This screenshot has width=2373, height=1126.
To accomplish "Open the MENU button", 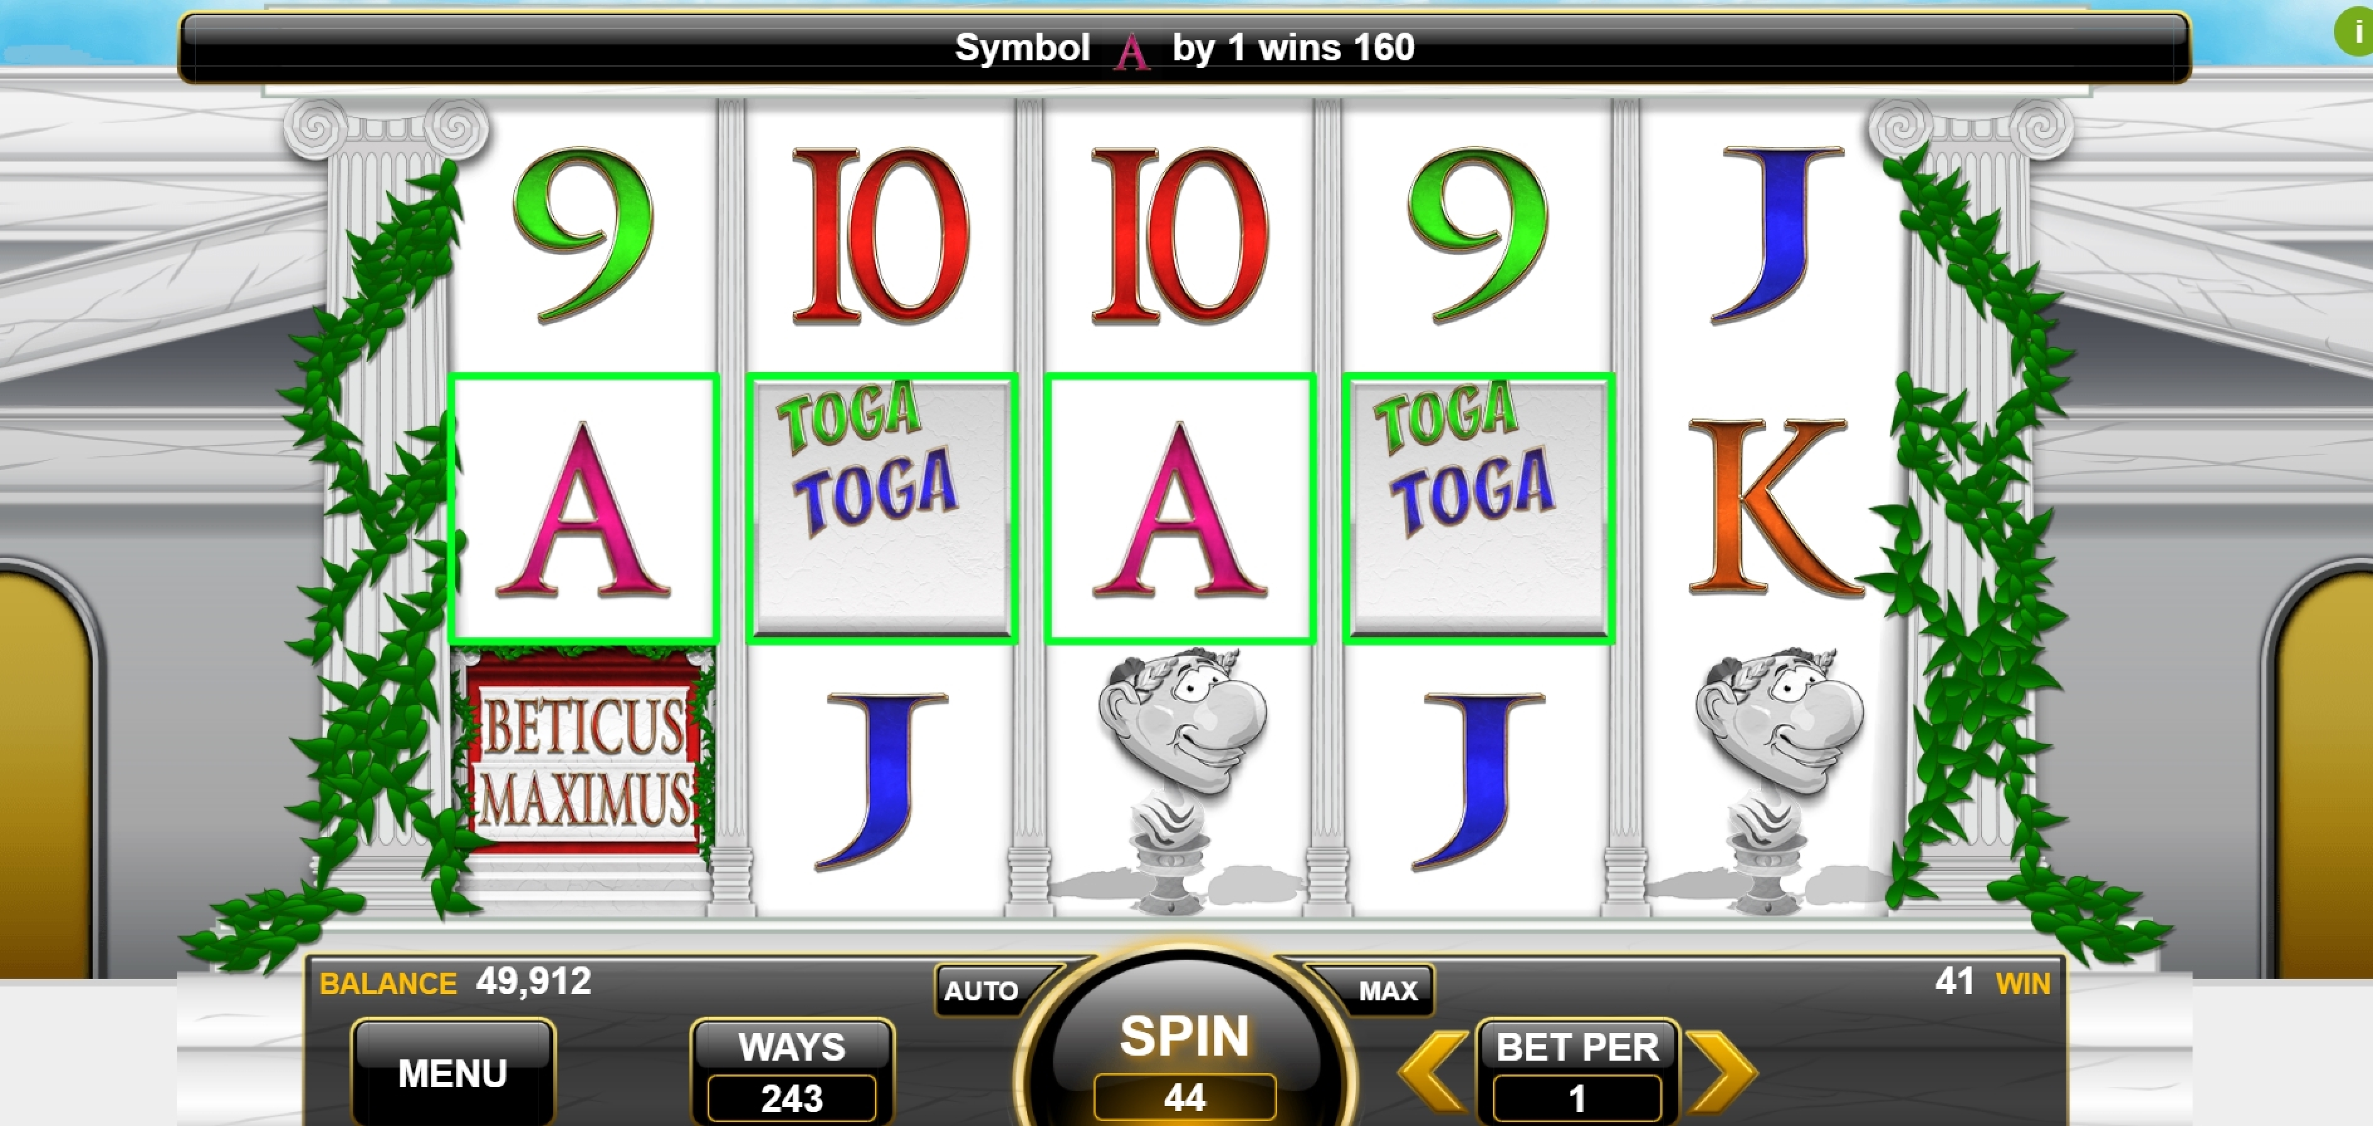I will (x=452, y=1073).
